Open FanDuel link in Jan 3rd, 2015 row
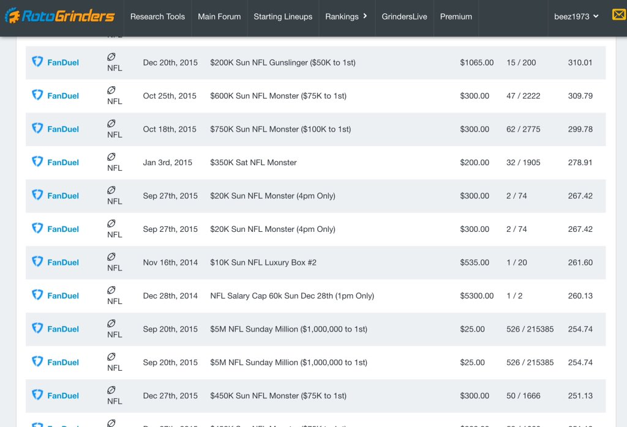Image resolution: width=627 pixels, height=427 pixels. point(63,163)
